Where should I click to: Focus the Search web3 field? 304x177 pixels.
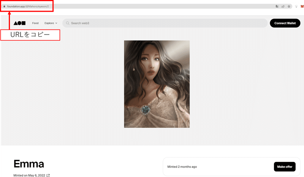(165, 23)
